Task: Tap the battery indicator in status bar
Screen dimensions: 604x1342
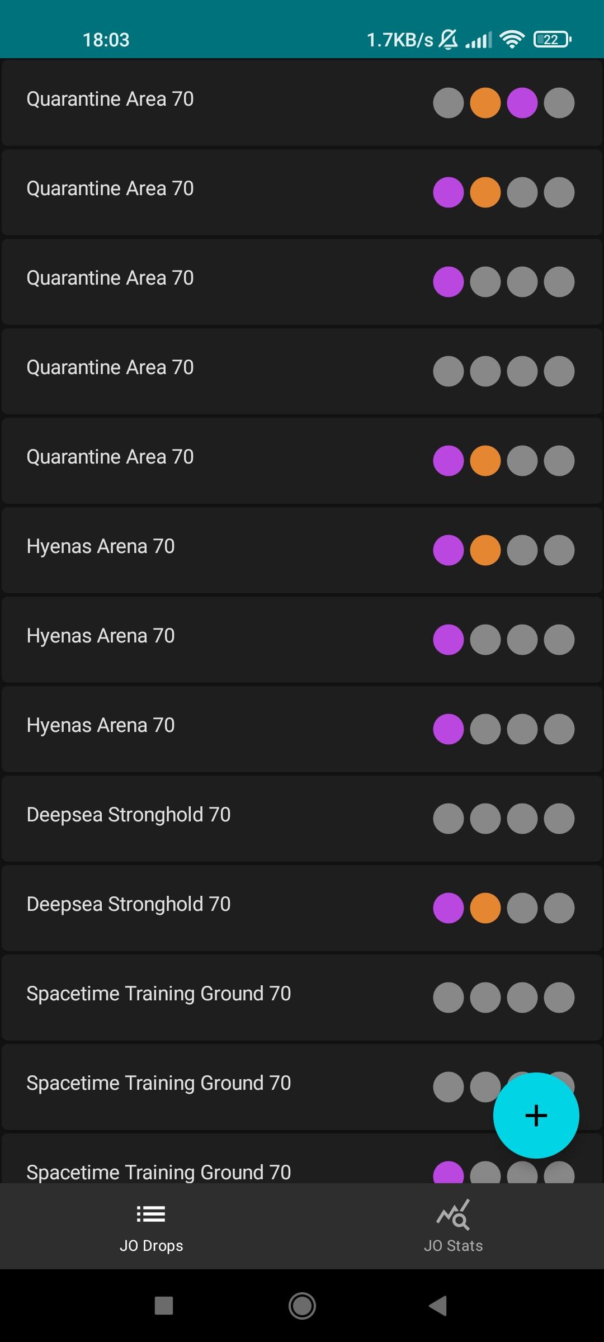Action: click(553, 39)
